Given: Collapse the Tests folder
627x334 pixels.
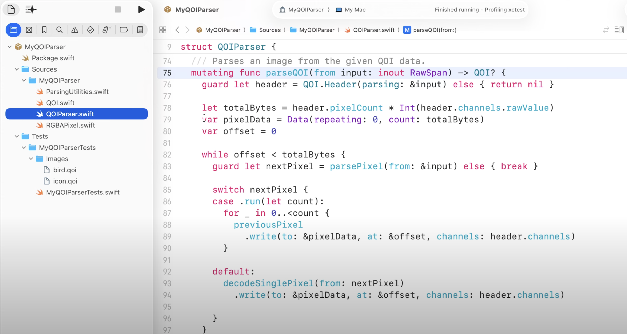Looking at the screenshot, I should point(17,136).
